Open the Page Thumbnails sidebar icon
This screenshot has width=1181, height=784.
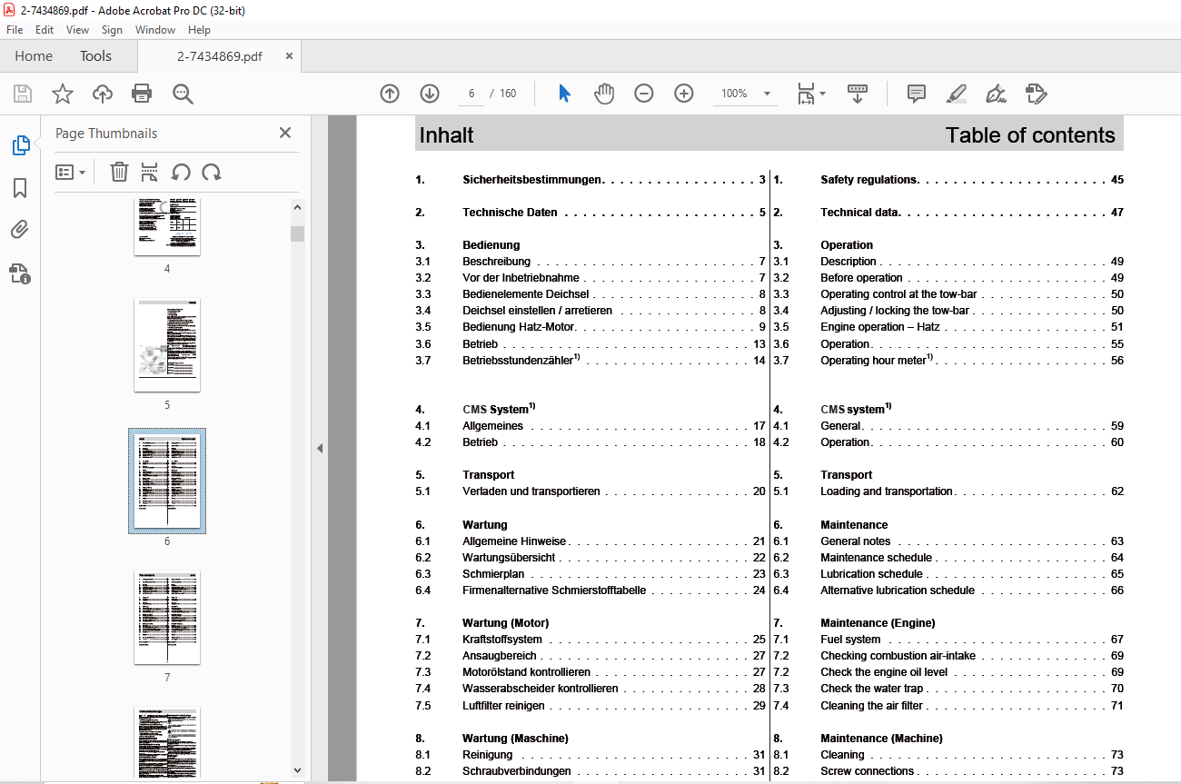20,145
